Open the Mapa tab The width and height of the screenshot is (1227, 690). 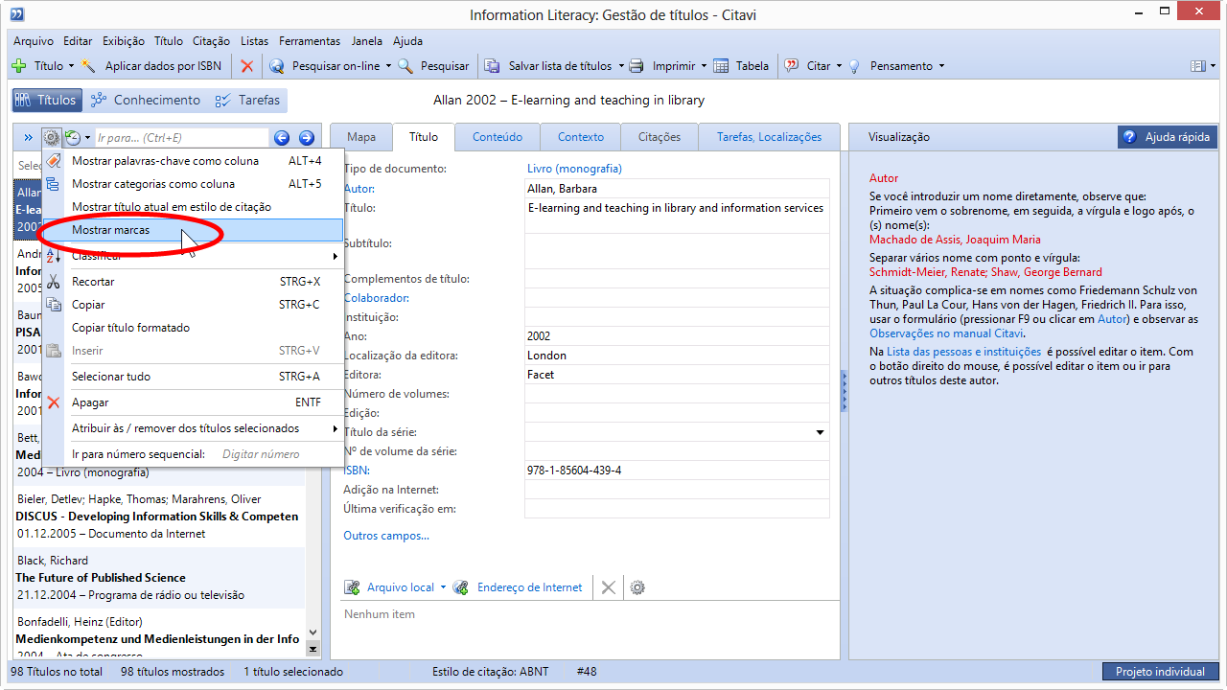[361, 137]
